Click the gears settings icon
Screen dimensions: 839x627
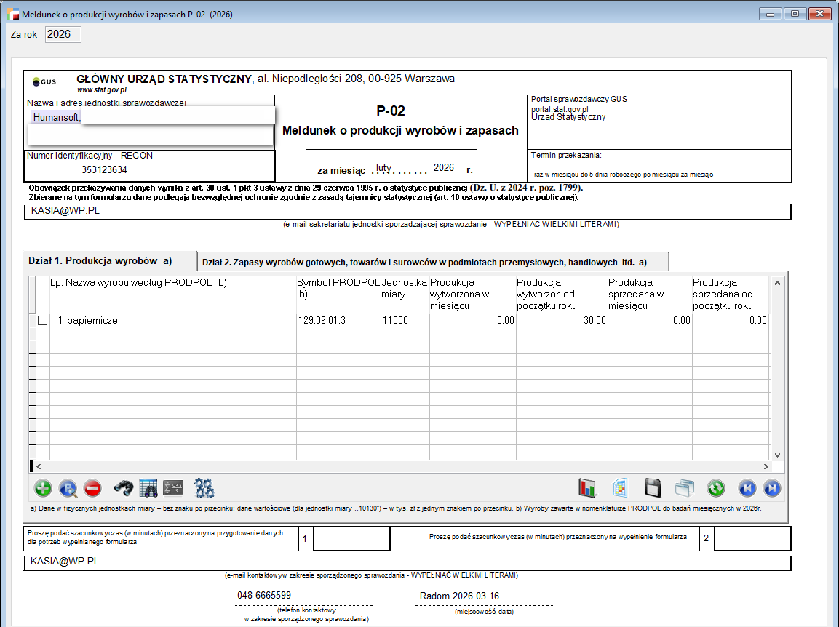click(204, 488)
